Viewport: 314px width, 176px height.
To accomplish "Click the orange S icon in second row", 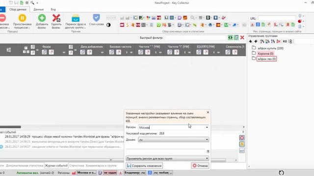I will click(128, 25).
